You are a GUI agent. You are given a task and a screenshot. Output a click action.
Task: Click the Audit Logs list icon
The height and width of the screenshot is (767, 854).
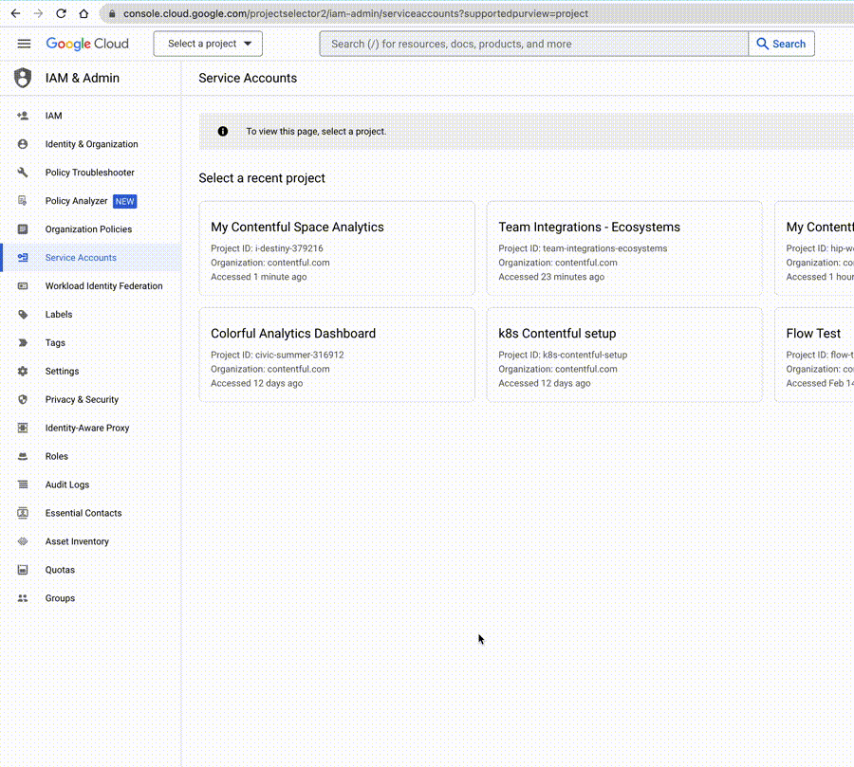(23, 484)
